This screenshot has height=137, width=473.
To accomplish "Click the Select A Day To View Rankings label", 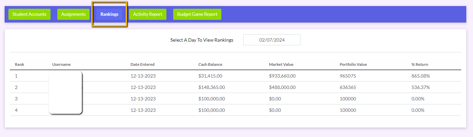I will 202,40.
